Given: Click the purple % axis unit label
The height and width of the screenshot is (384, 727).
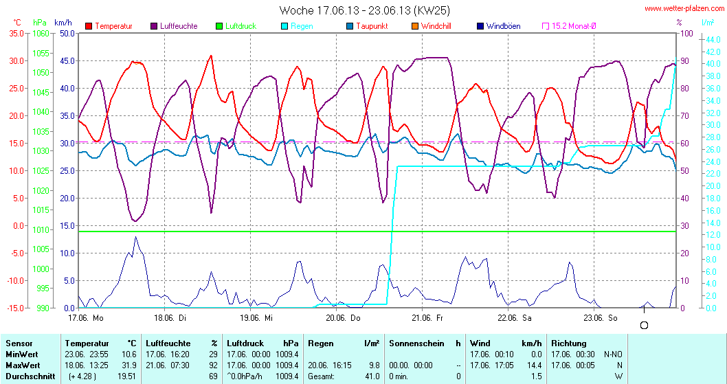Looking at the screenshot, I should 680,22.
